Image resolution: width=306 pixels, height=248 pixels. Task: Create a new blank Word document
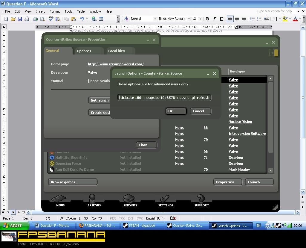point(6,19)
